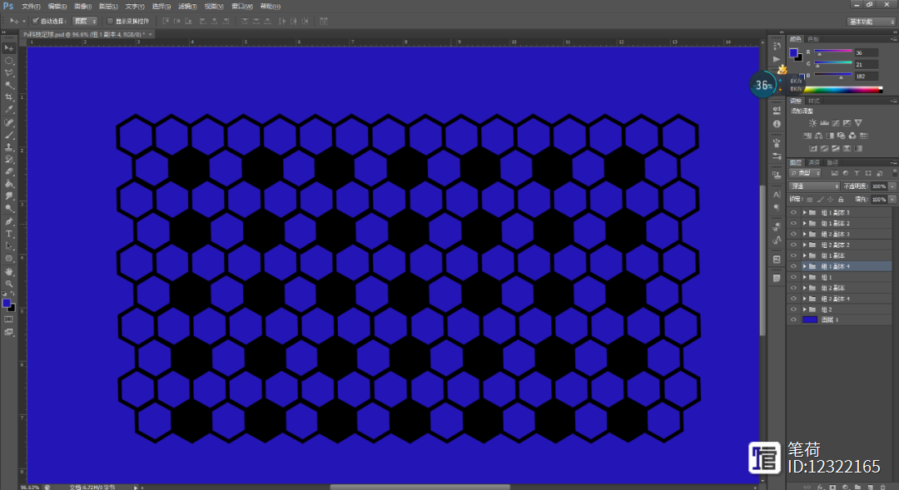This screenshot has height=490, width=899.
Task: Click the lock all icon in the Layers panel
Action: (x=841, y=200)
